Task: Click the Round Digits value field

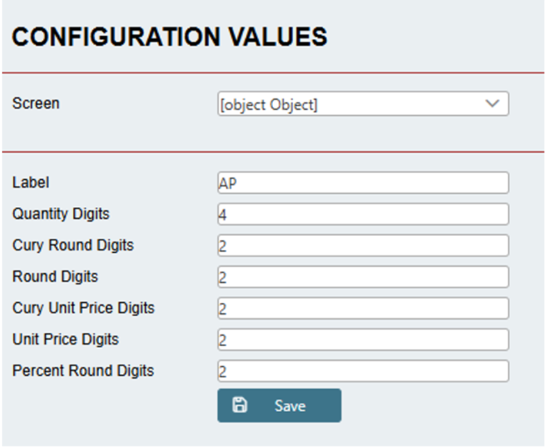Action: point(363,277)
